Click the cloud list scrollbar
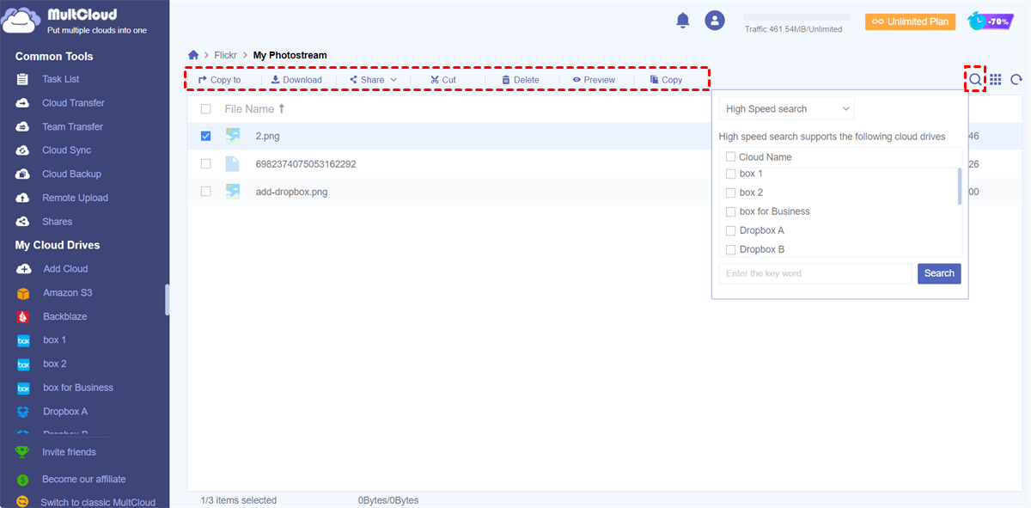Screen dimensions: 1031x508 (959, 187)
